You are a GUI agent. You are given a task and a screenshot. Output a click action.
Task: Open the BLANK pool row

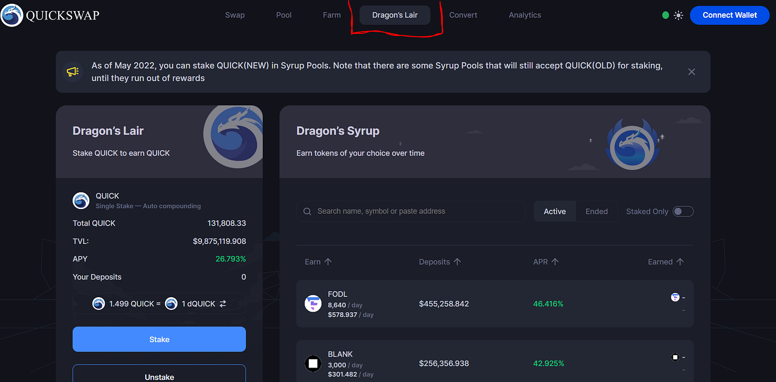(495, 361)
